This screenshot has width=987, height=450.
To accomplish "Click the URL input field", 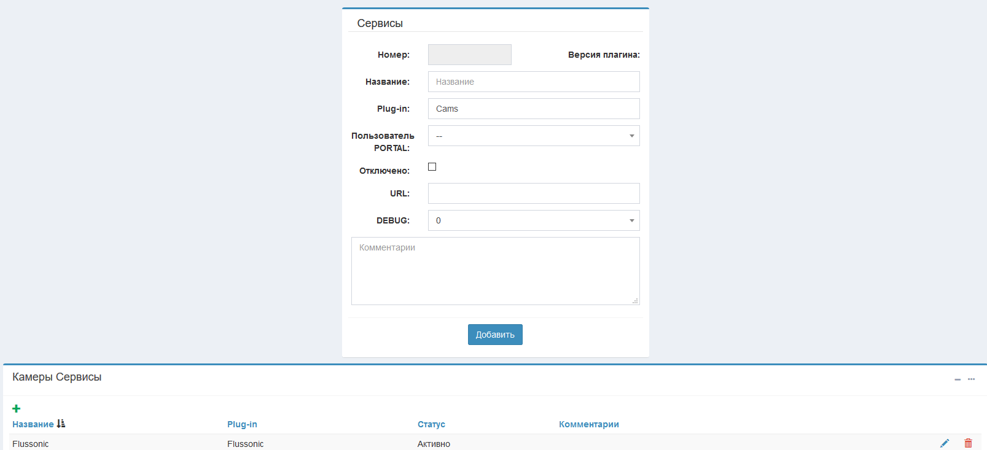I will [x=533, y=193].
